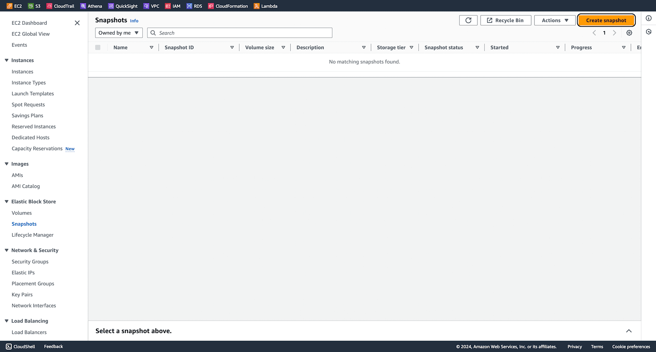Open the Lambda shortcut icon
The height and width of the screenshot is (352, 656).
pyautogui.click(x=256, y=6)
